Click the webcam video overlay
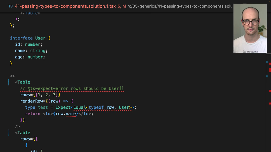 click(x=250, y=28)
